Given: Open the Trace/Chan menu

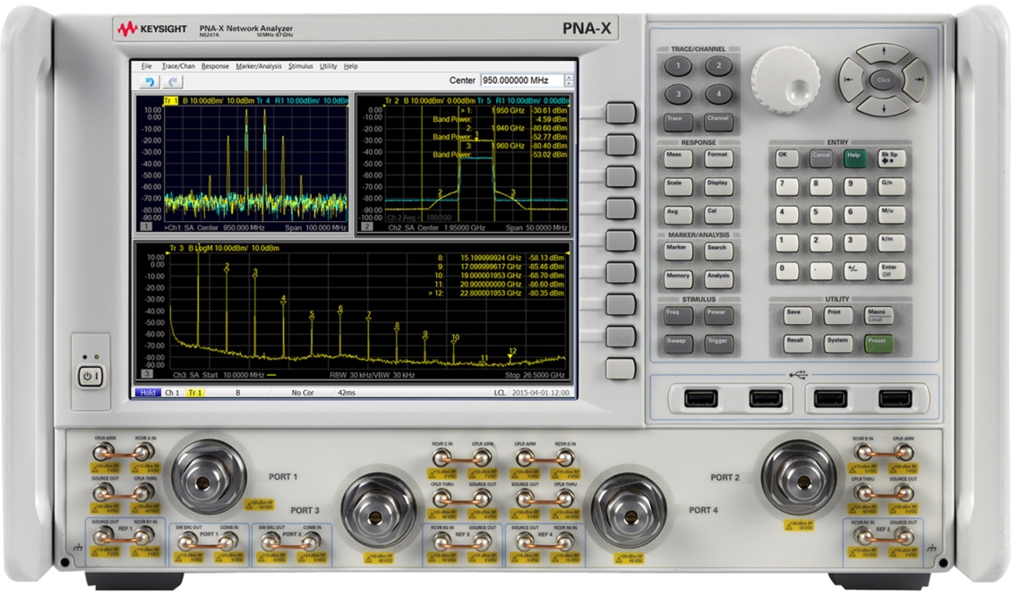Looking at the screenshot, I should (178, 66).
